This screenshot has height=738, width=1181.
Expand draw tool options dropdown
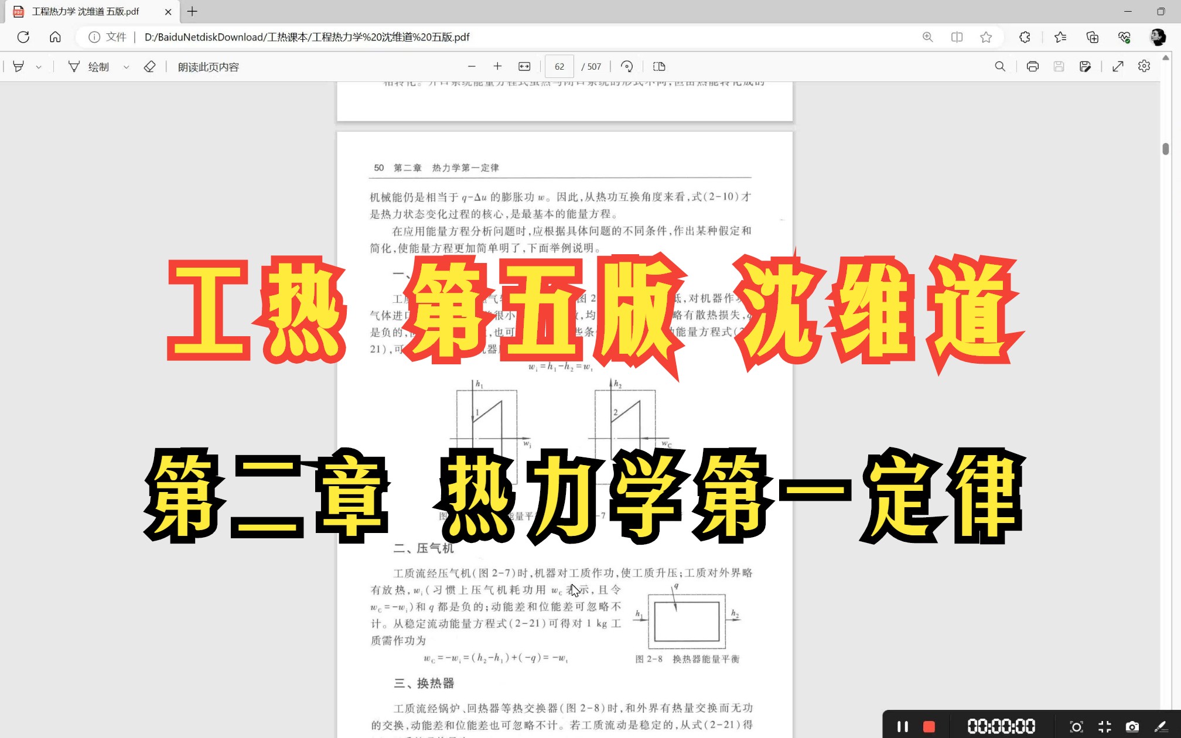click(x=126, y=67)
